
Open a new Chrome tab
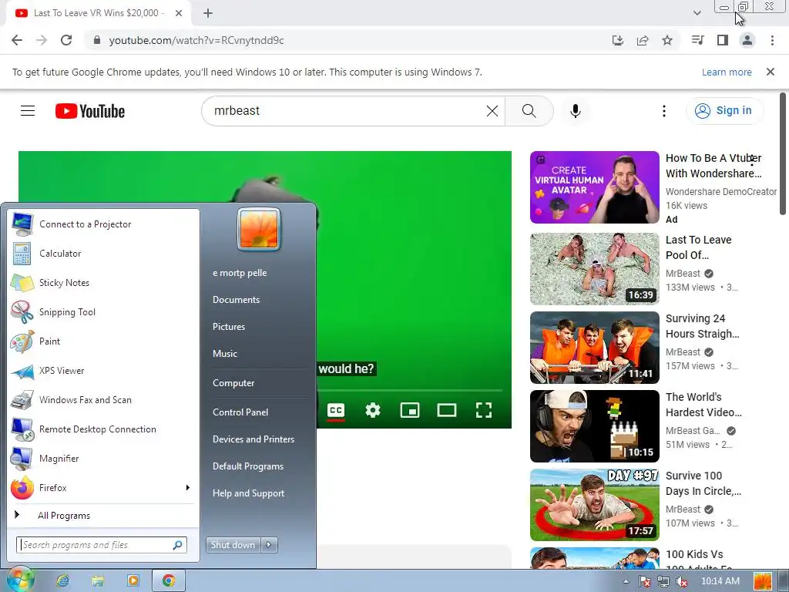[208, 13]
